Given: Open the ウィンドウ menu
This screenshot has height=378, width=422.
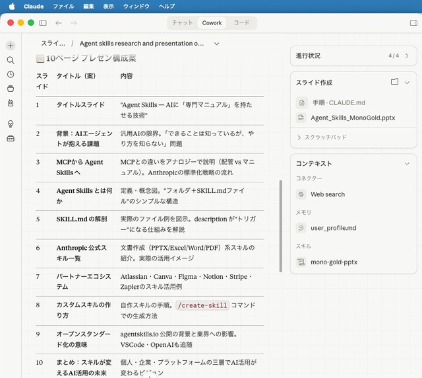Looking at the screenshot, I should [x=136, y=6].
